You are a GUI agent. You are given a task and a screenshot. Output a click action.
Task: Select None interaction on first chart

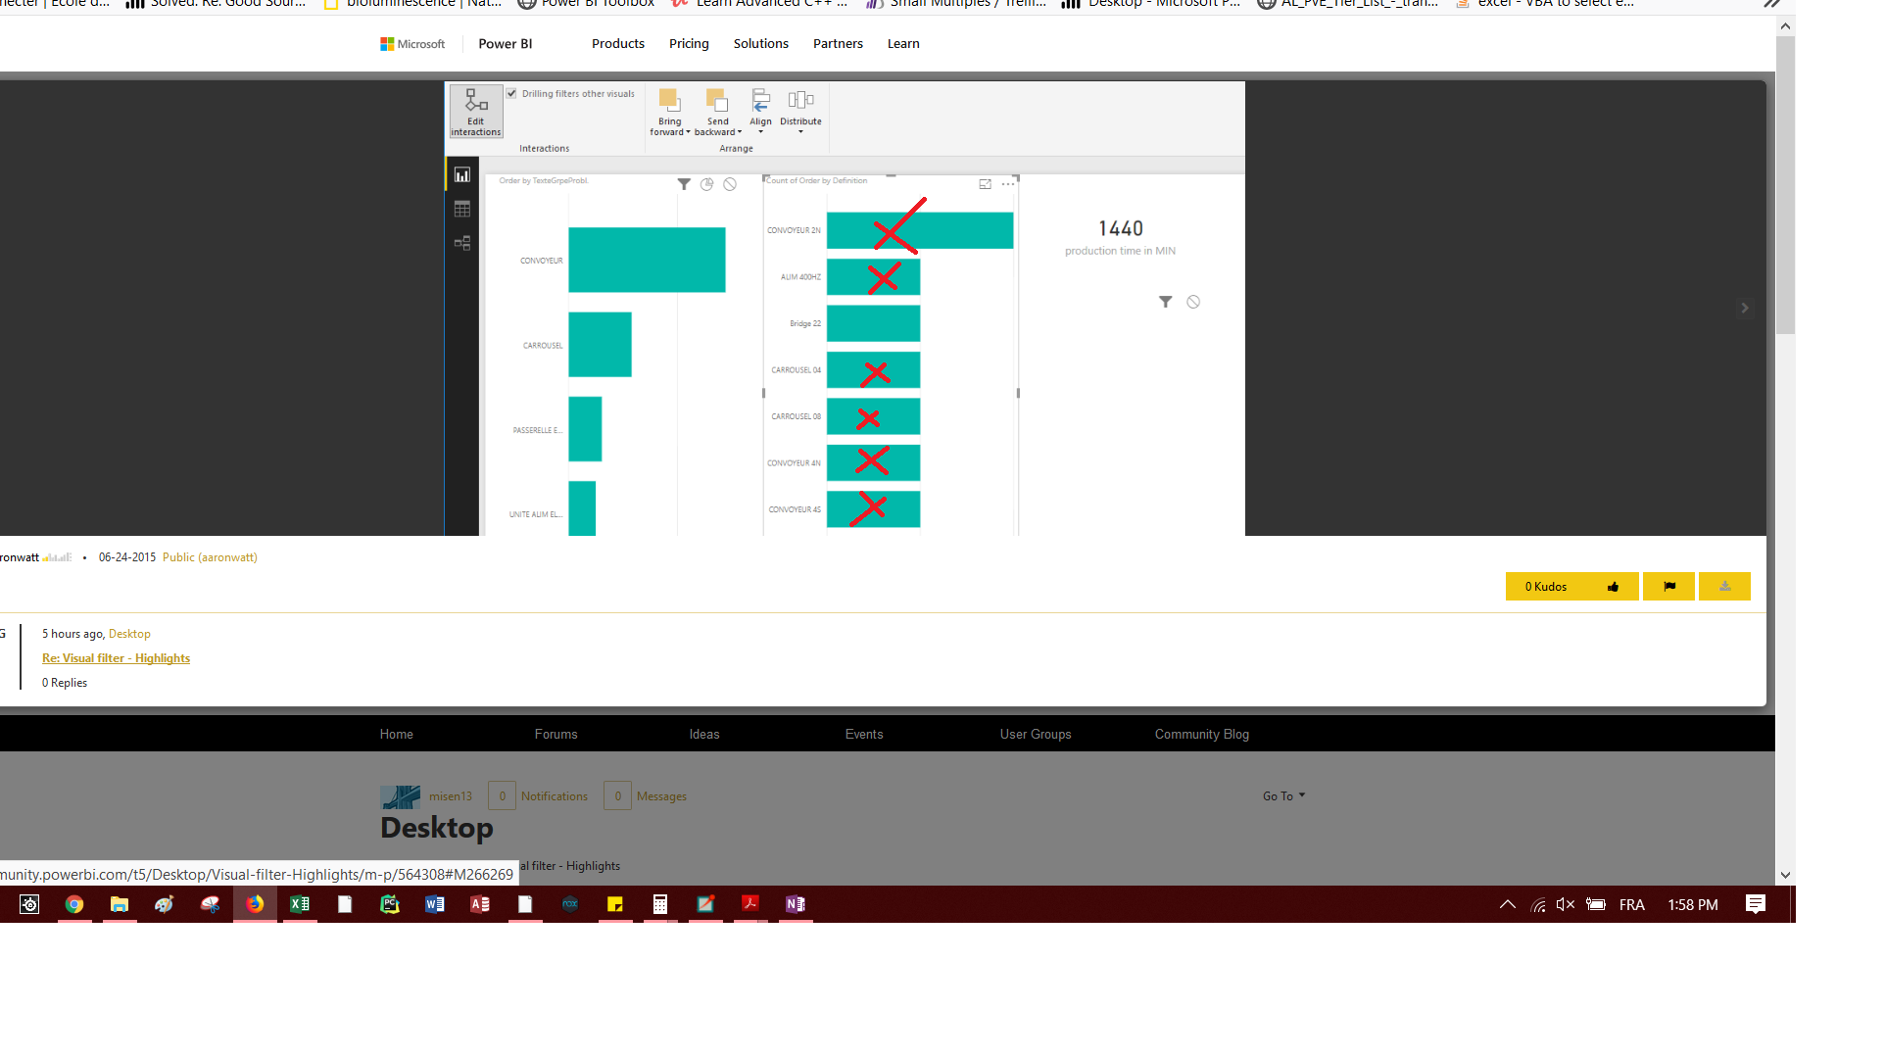(730, 184)
